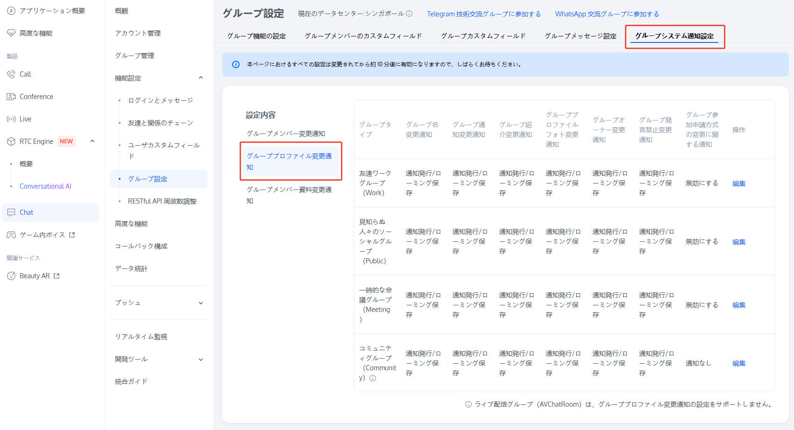
Task: Open Conversational AI under RTC Engine
Action: [45, 186]
